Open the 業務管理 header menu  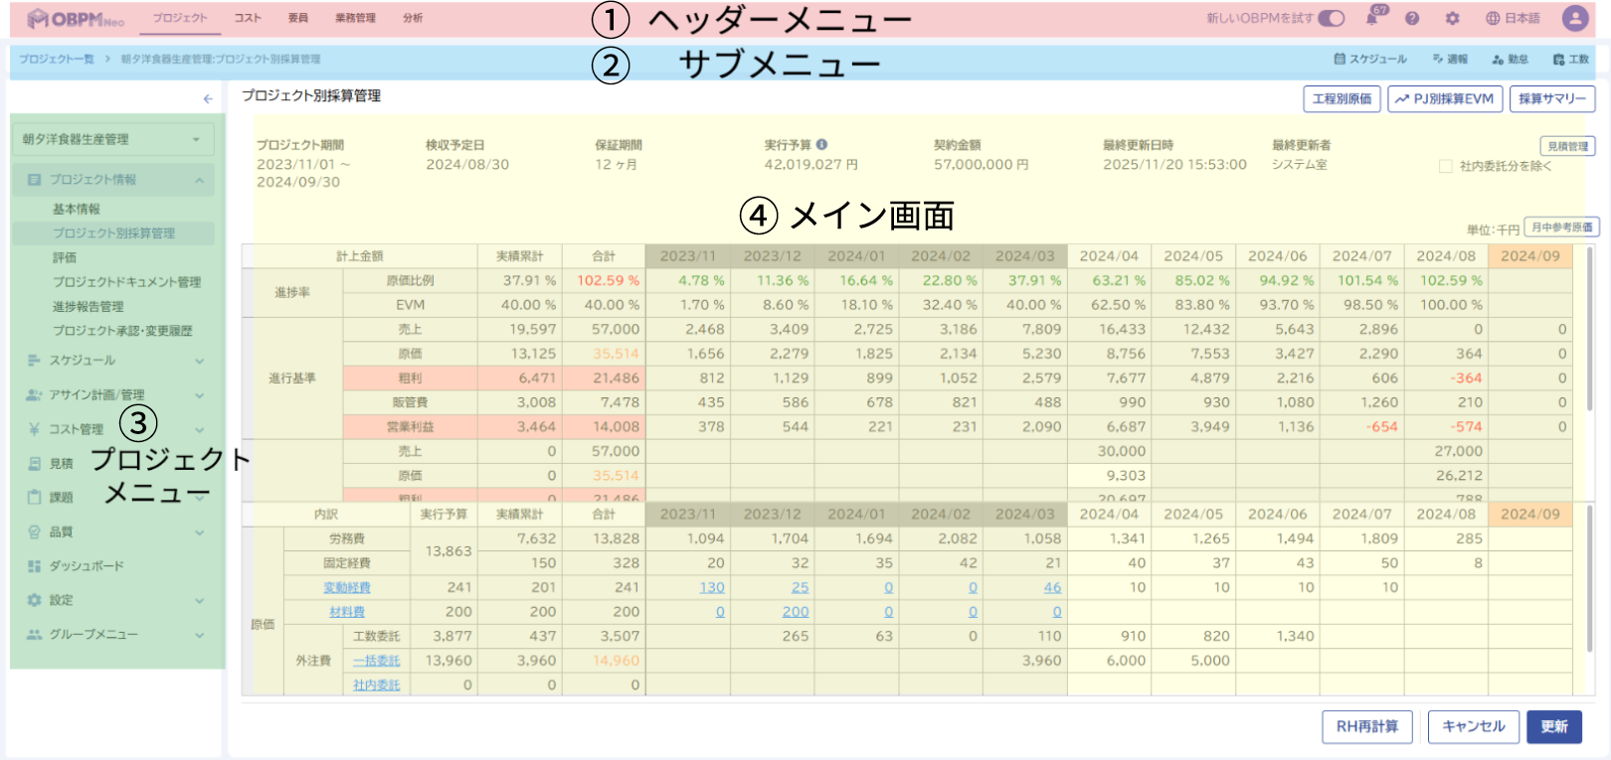pos(355,18)
